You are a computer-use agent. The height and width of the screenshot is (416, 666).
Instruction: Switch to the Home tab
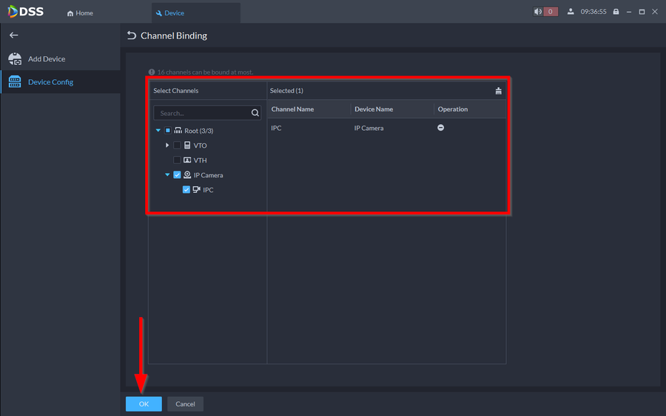80,13
